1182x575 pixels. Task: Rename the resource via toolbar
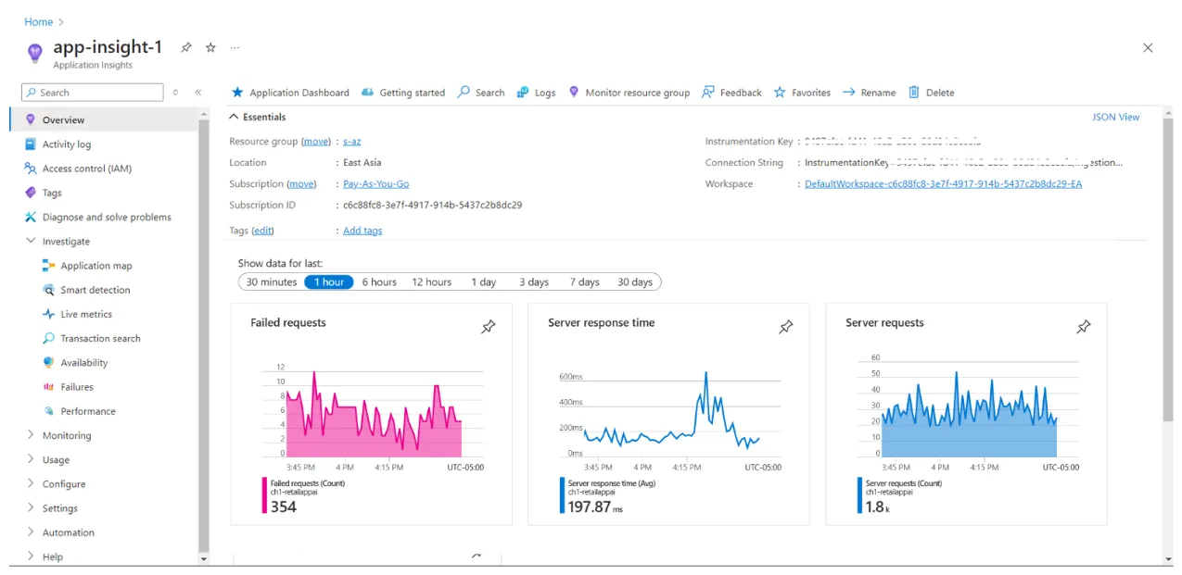(869, 93)
